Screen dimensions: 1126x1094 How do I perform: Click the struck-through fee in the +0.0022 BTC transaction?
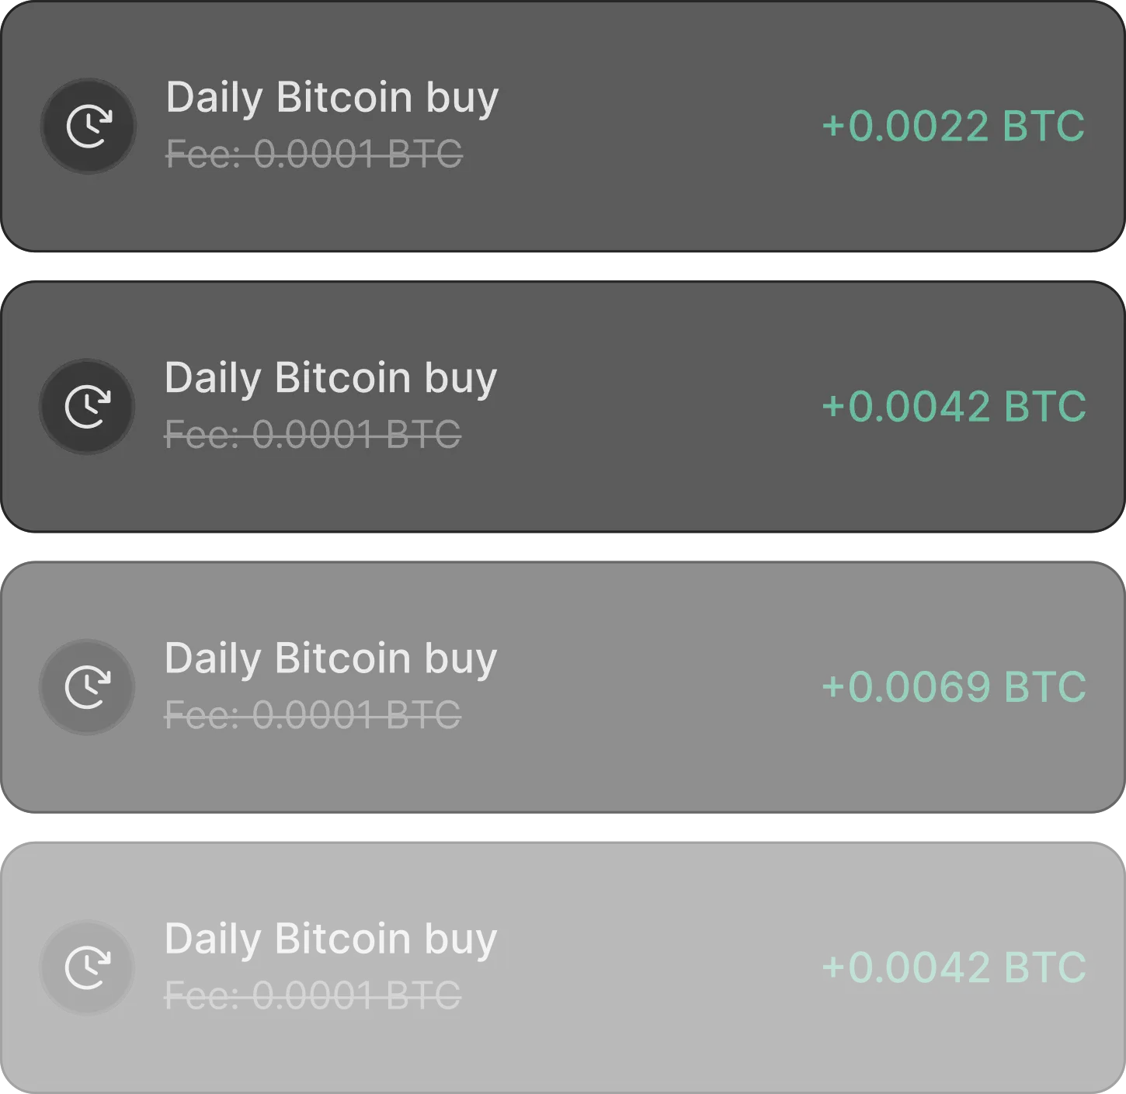pyautogui.click(x=314, y=154)
